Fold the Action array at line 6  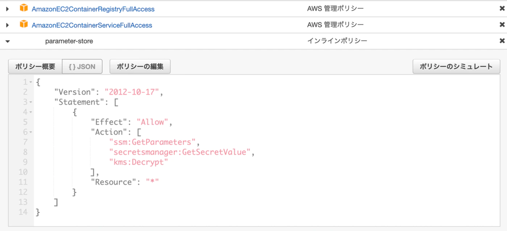point(31,132)
